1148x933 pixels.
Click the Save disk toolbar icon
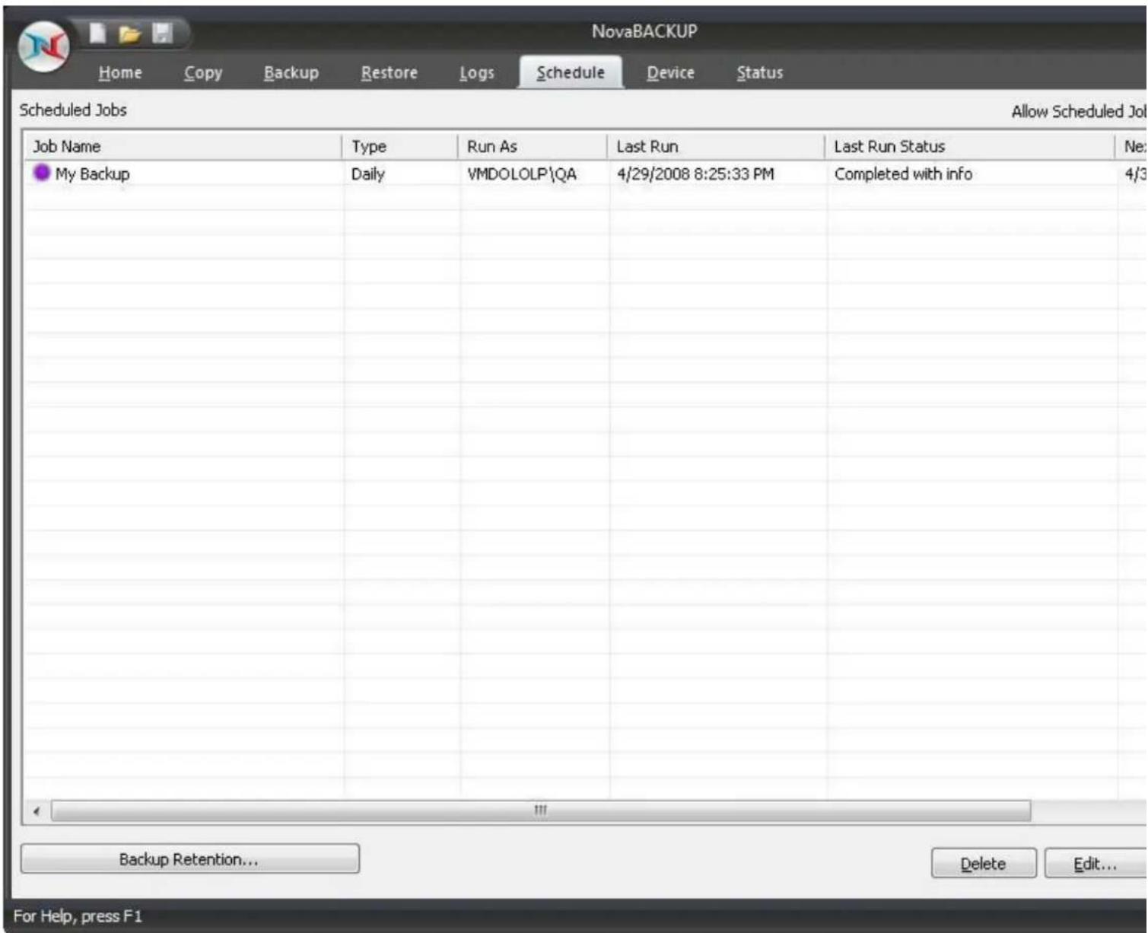coord(162,33)
